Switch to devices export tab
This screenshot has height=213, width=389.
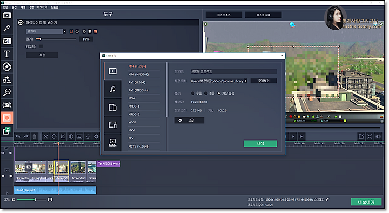(112, 107)
